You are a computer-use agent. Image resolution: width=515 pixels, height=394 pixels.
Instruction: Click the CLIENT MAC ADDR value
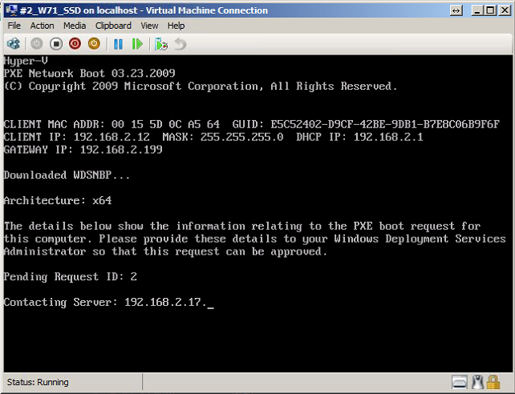pos(165,124)
